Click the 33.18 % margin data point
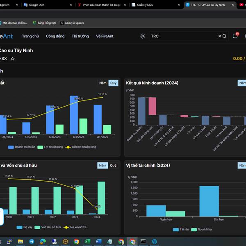This screenshot has width=246, height=246. pos(102,97)
